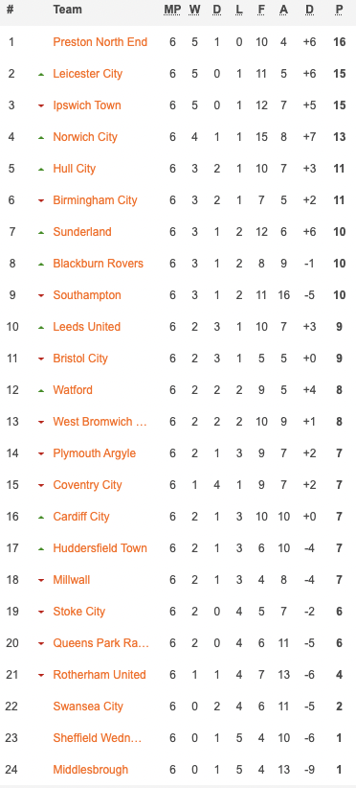Open the Preston North End team link

click(x=100, y=42)
